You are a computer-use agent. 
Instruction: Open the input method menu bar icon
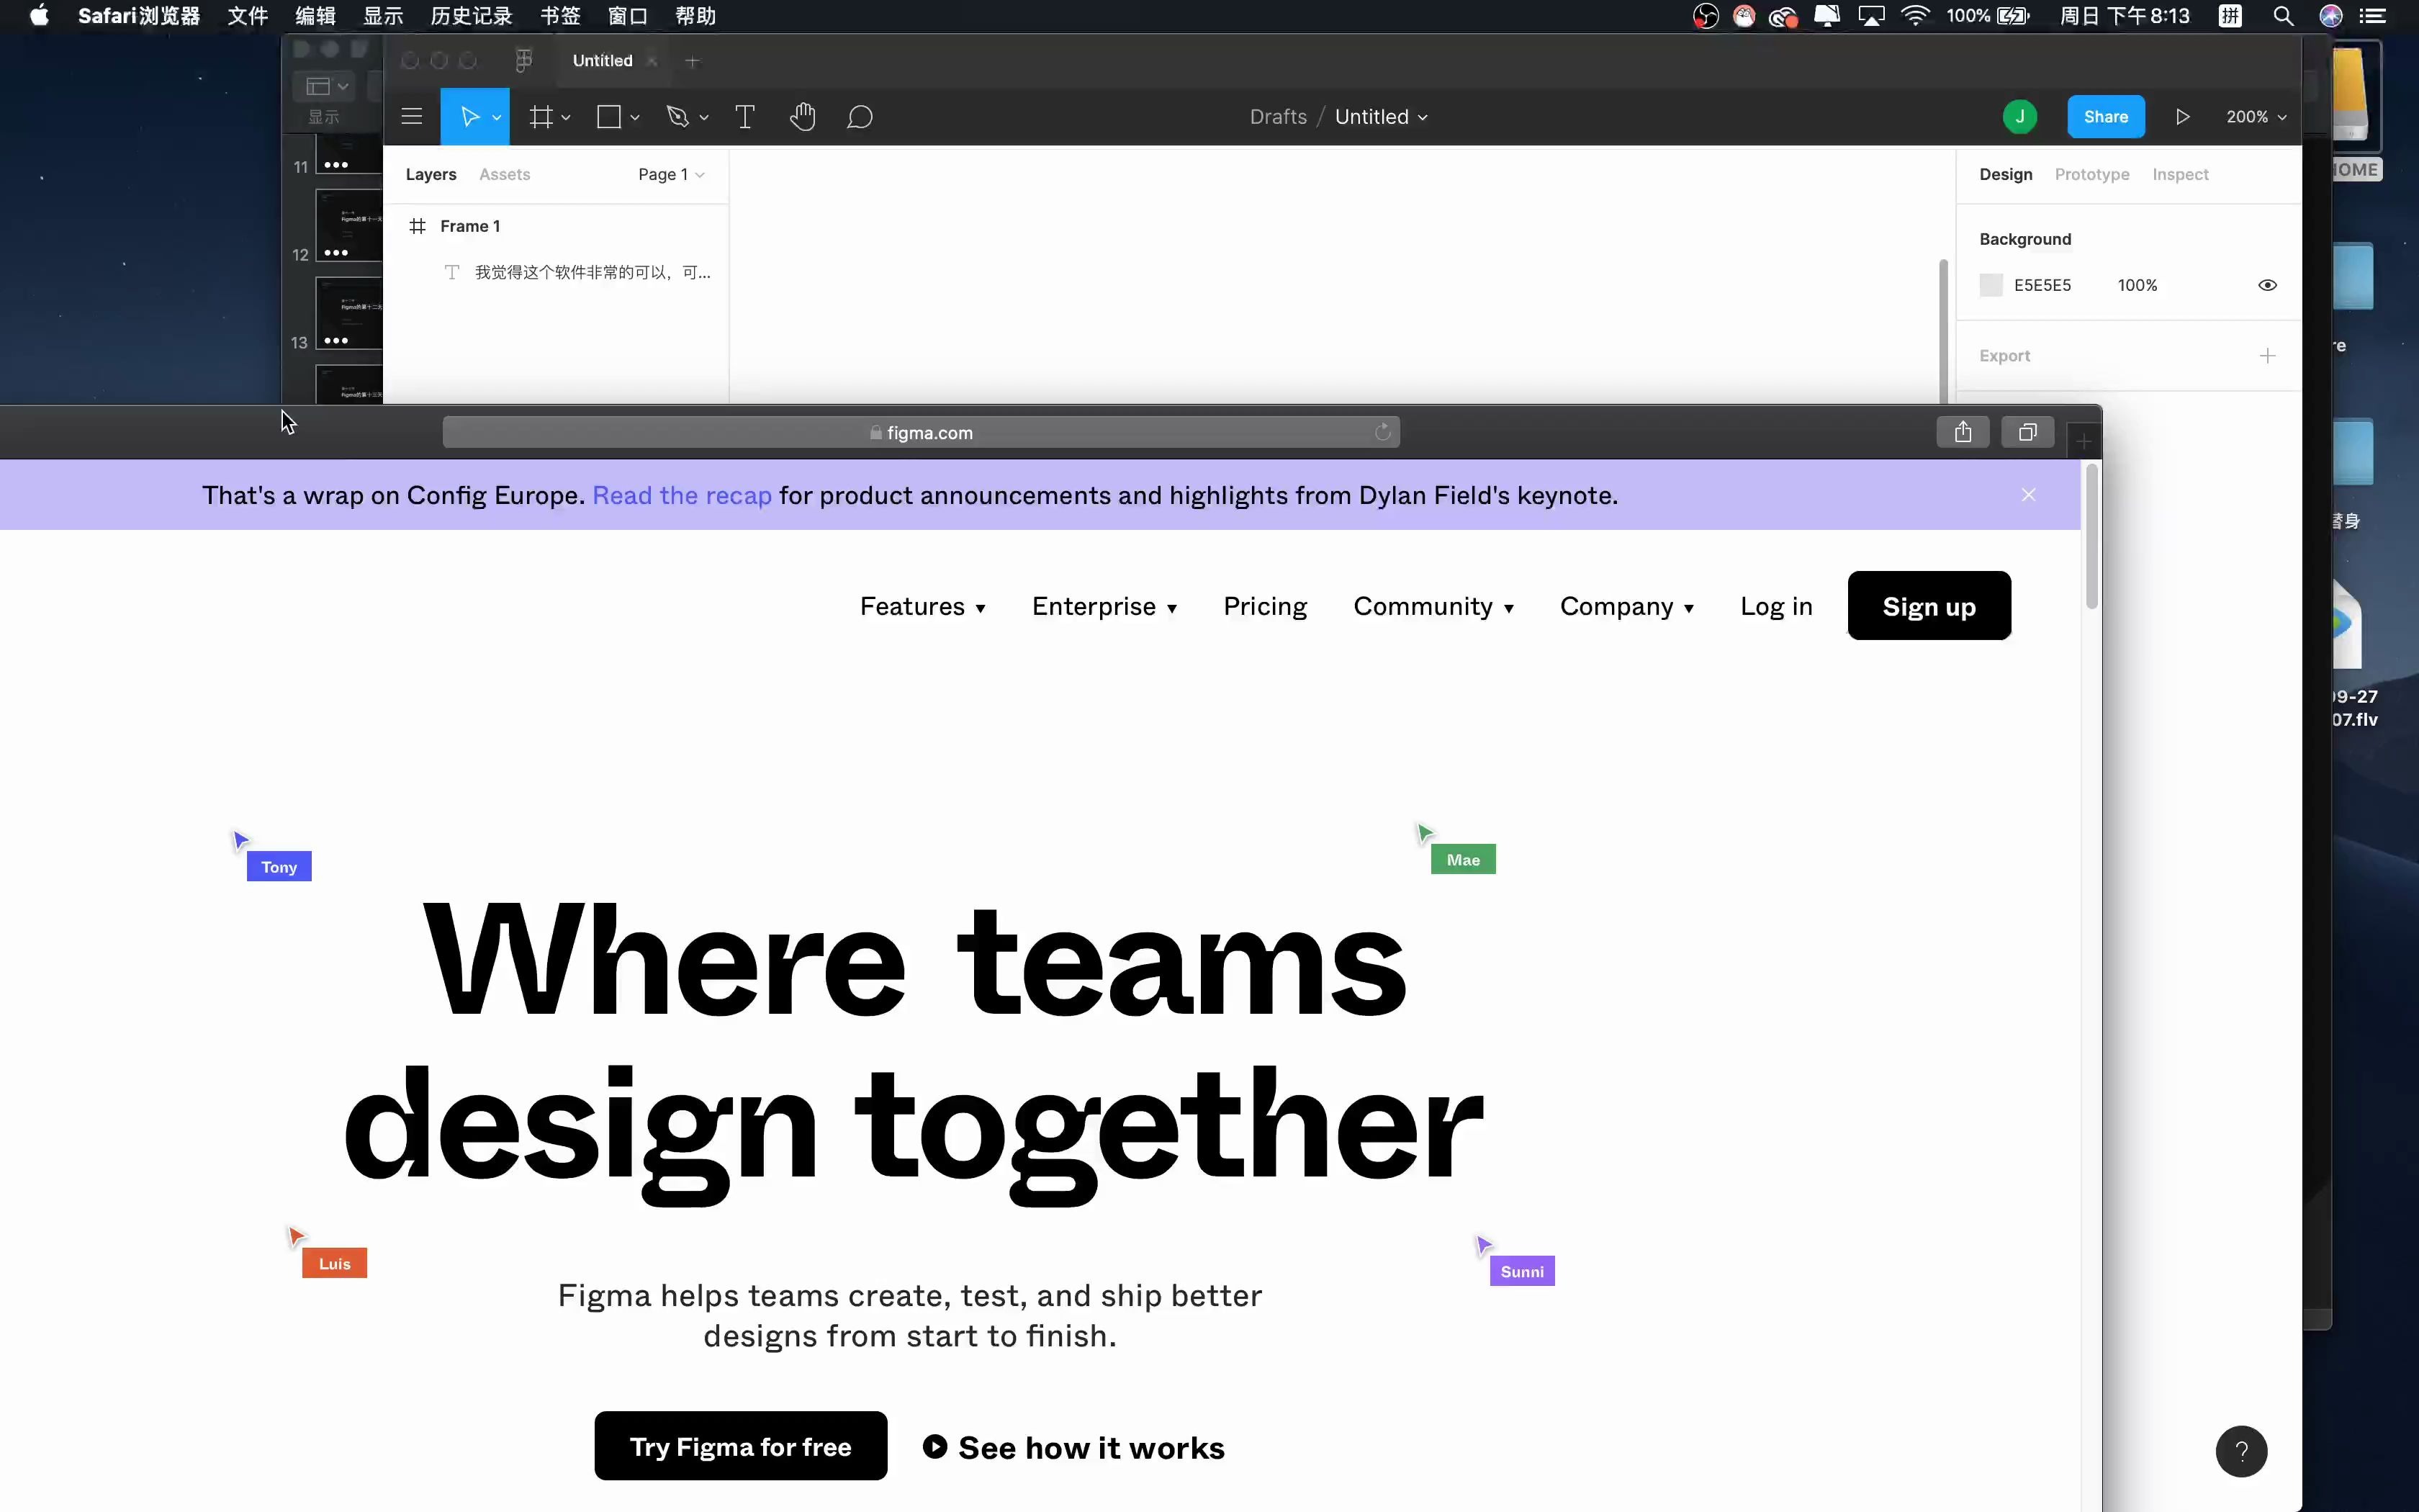point(2230,16)
